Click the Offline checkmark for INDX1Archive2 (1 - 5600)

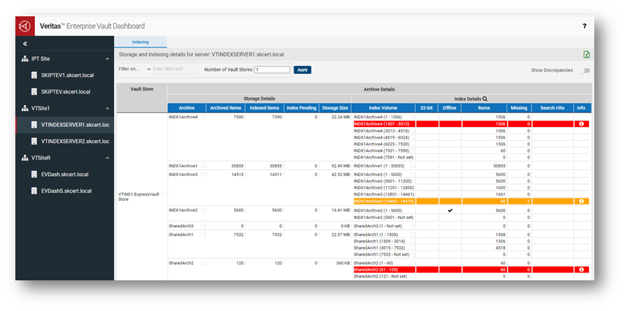coord(450,210)
